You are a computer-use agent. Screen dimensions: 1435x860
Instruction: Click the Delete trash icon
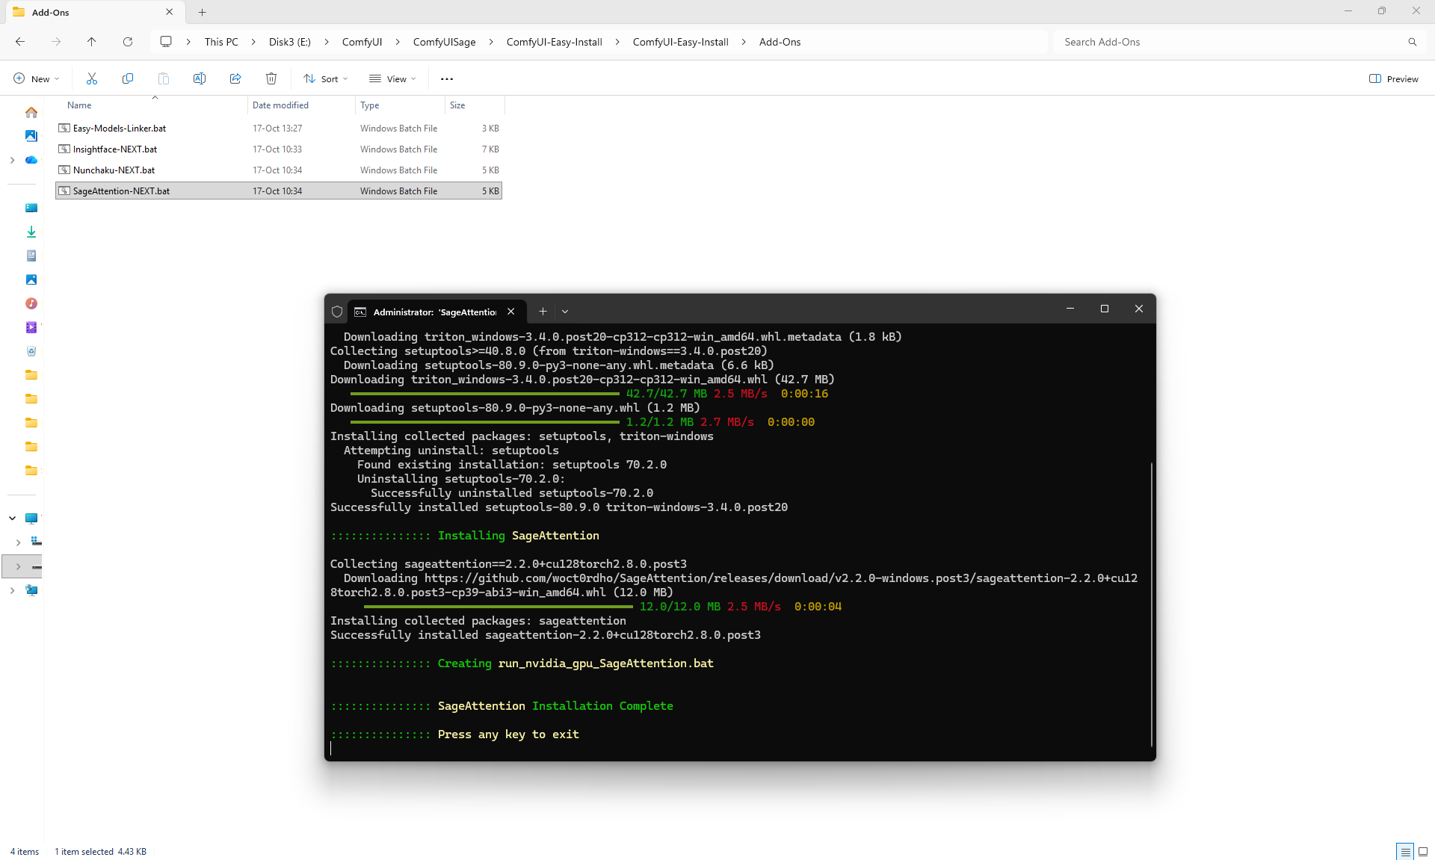coord(271,78)
